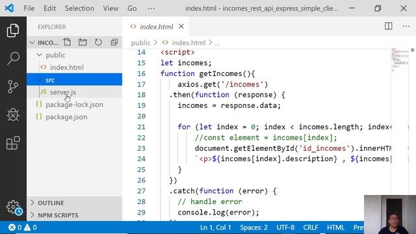416x234 pixels.
Task: Click the EXPLORER panel title
Action: 52,27
